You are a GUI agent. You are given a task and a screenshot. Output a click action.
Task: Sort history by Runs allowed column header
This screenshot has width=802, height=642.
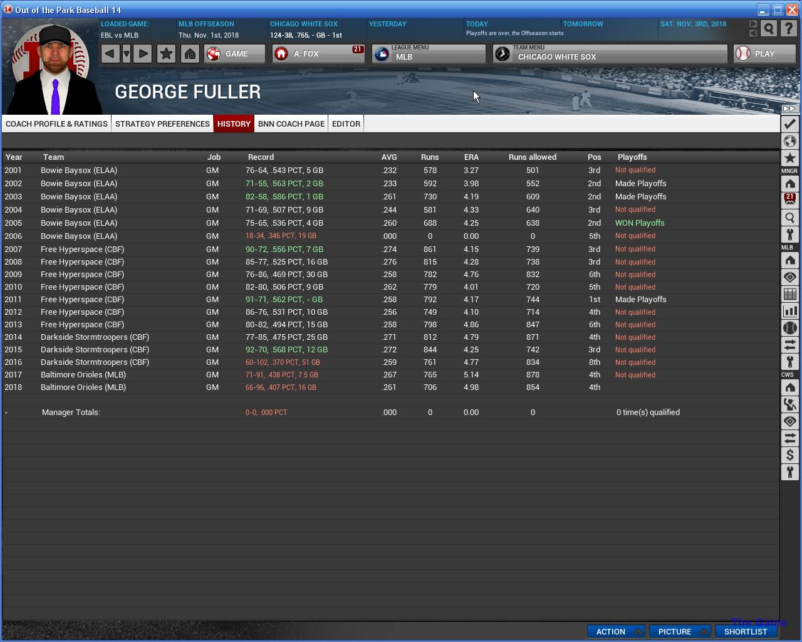(533, 157)
